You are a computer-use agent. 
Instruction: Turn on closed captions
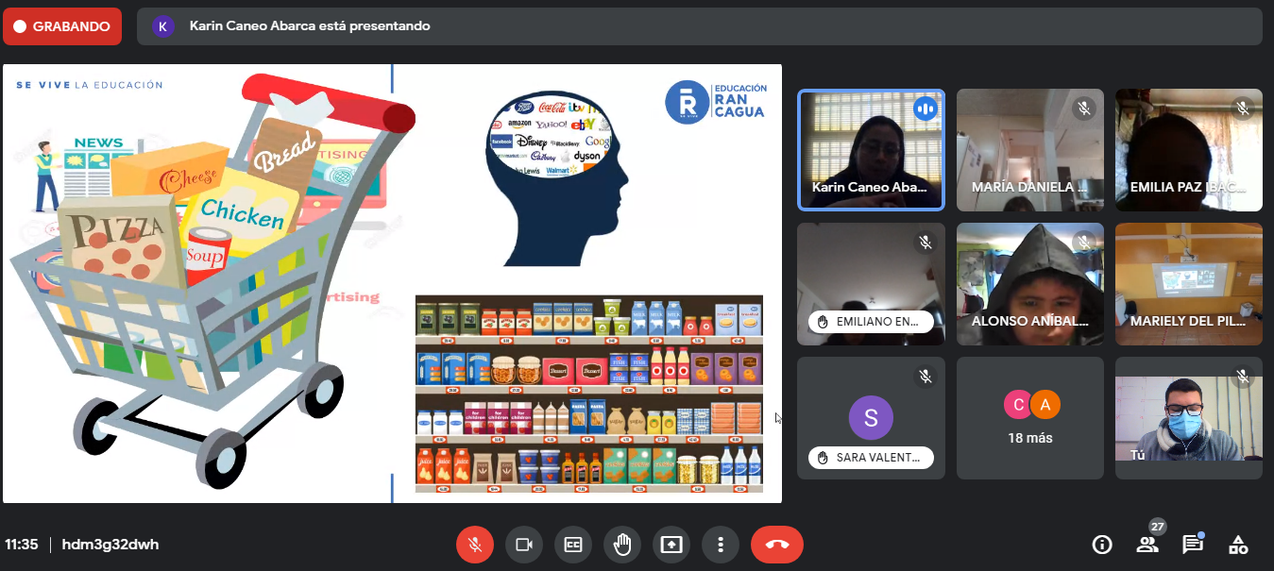tap(573, 545)
